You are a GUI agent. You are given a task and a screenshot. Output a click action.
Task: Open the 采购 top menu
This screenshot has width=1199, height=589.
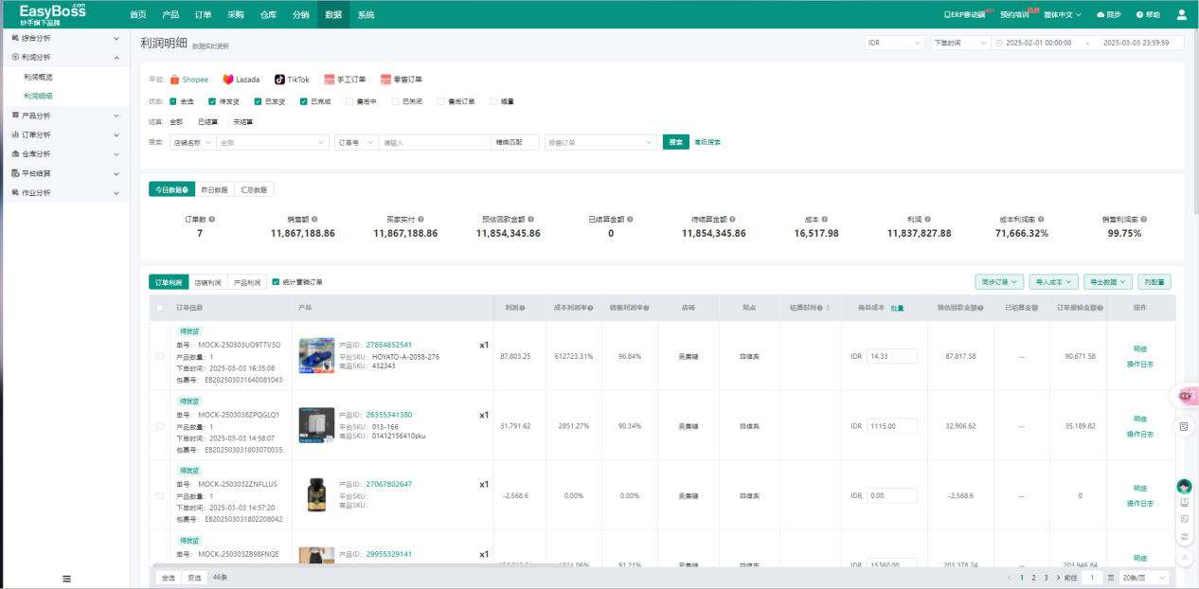[236, 14]
